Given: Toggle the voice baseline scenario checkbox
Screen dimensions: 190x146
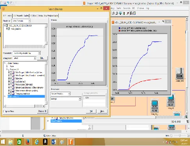Looking at the screenshot, I should tap(9, 29).
